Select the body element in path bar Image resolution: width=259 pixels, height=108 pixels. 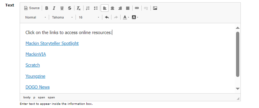(27, 97)
